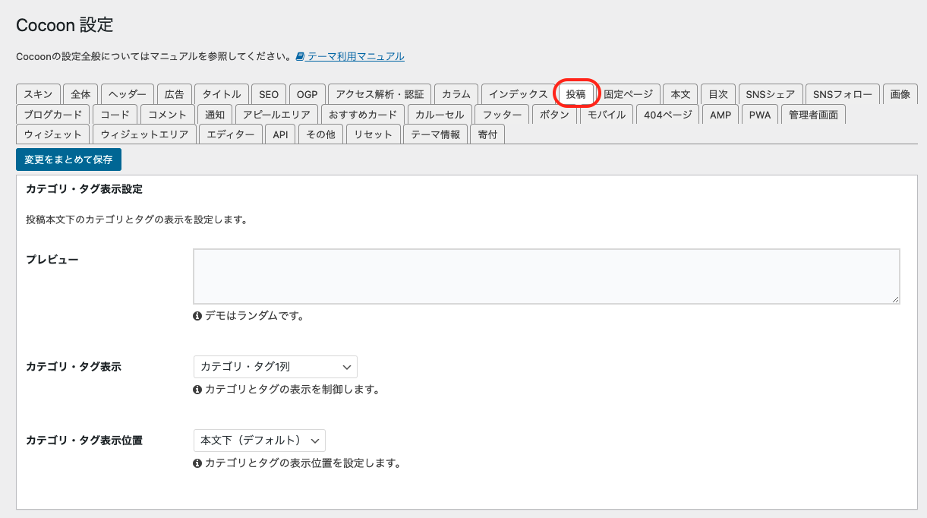The width and height of the screenshot is (927, 518).
Task: Select the 広告 tab
Action: click(174, 94)
